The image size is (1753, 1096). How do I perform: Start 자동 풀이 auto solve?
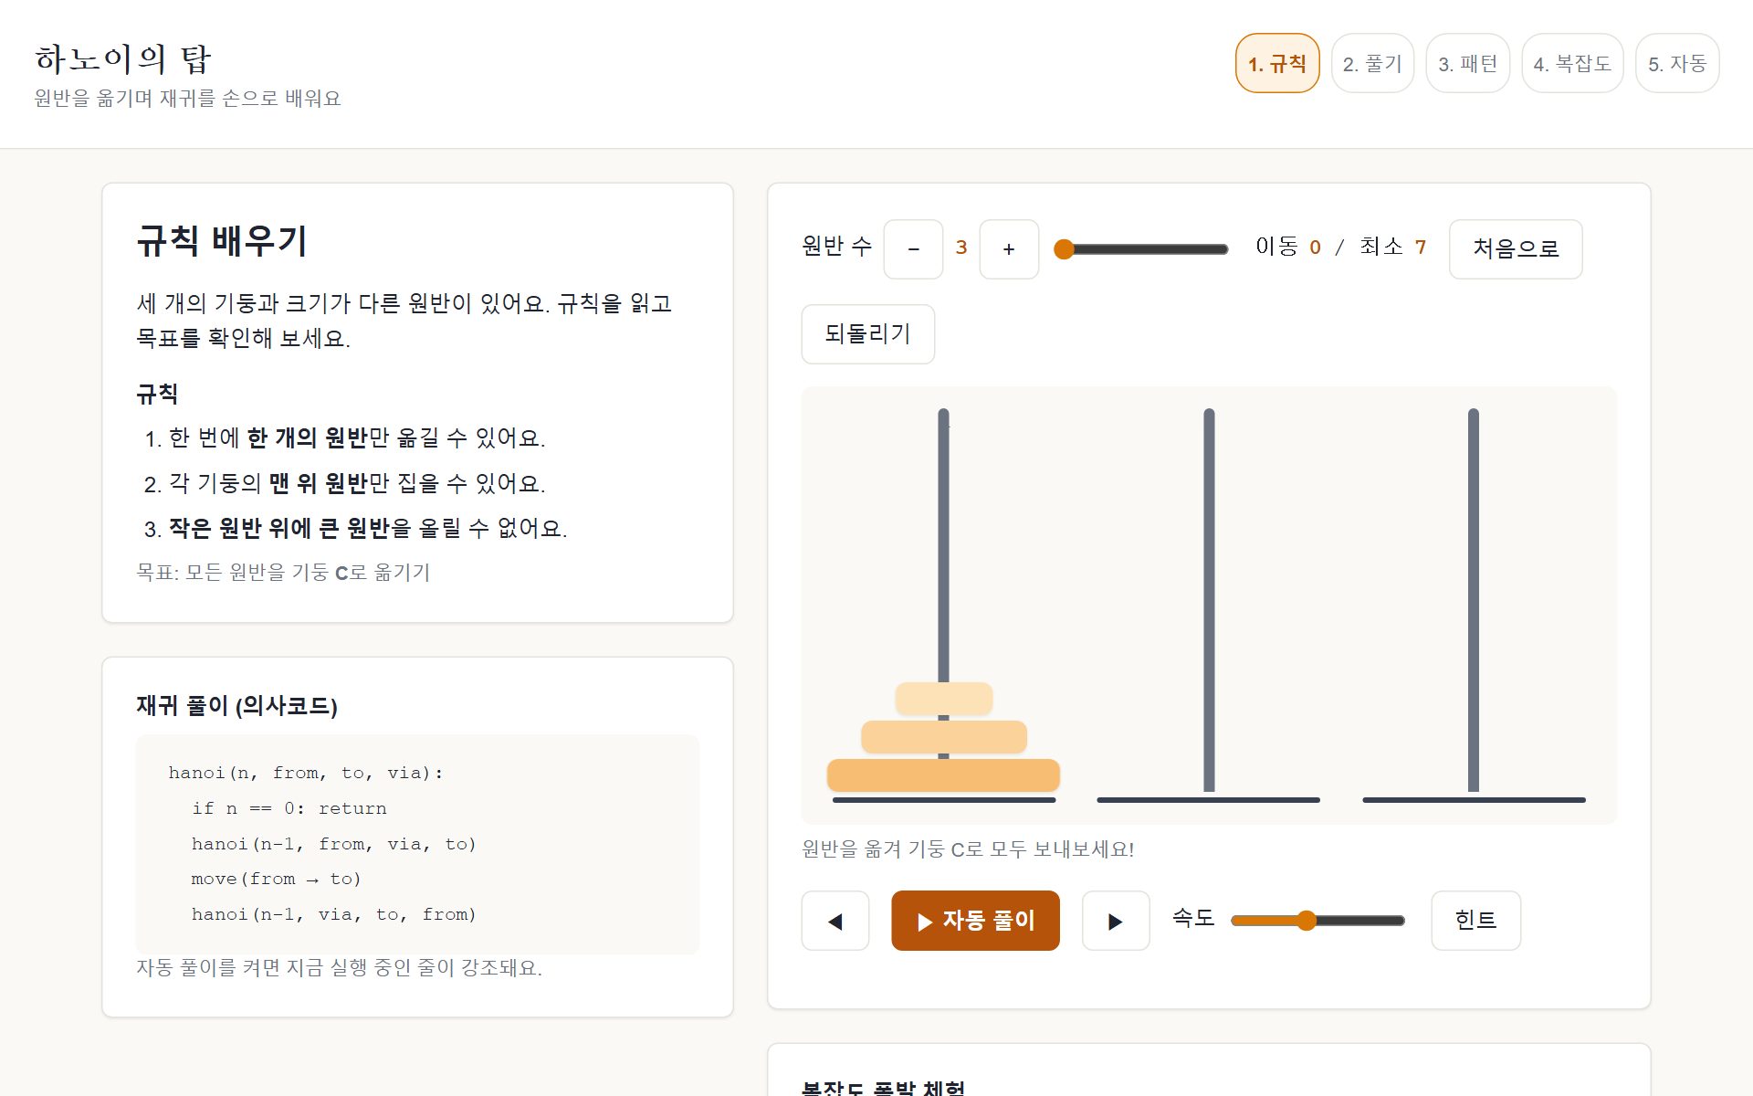pos(975,921)
